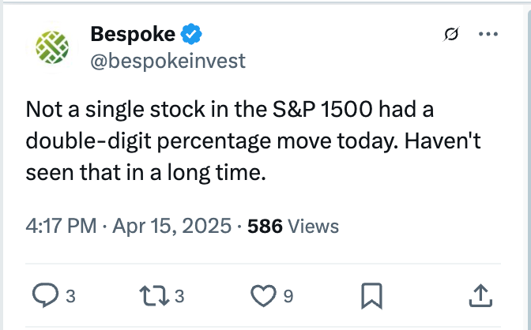The image size is (531, 330).
Task: Open the @bespokeinvest handle link
Action: [168, 61]
